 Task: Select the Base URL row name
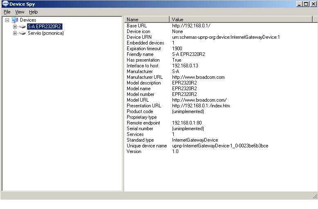pyautogui.click(x=137, y=26)
